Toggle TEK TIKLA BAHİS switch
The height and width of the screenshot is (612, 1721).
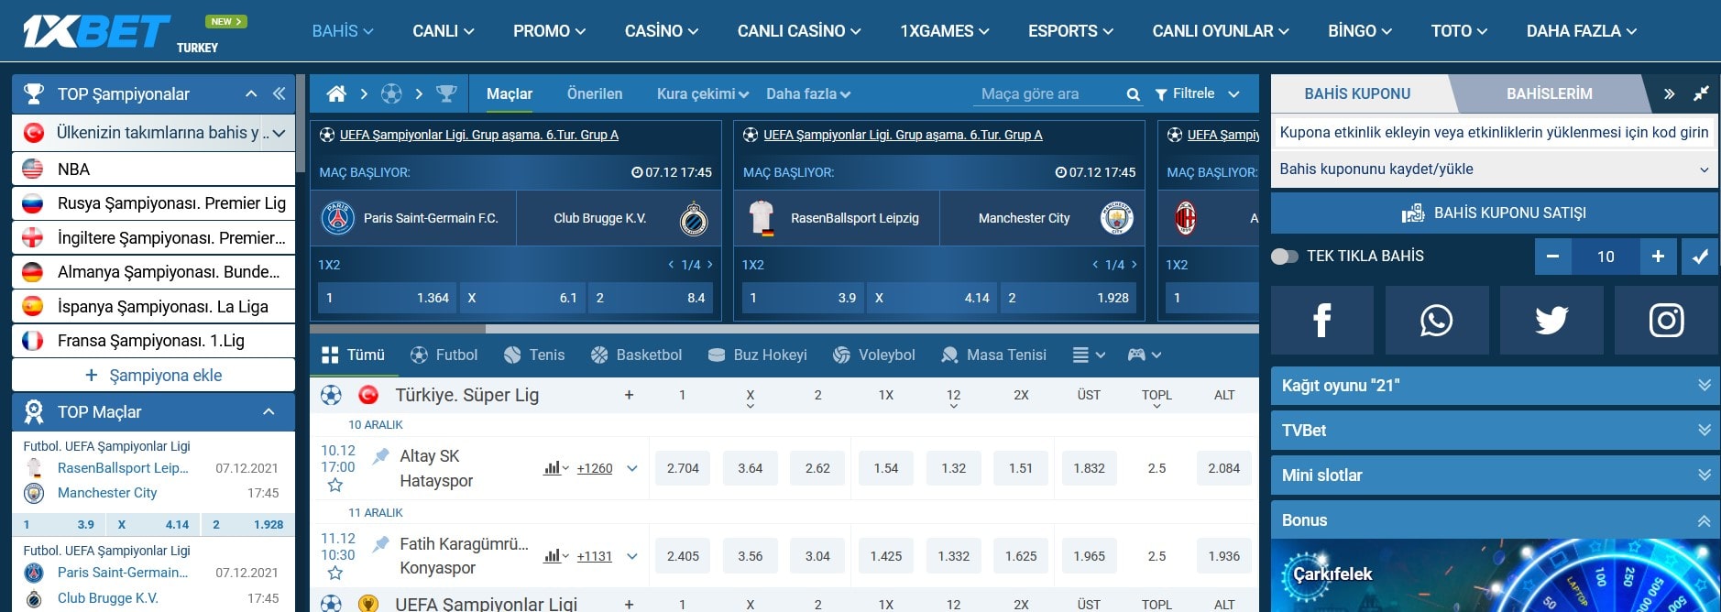[1285, 257]
